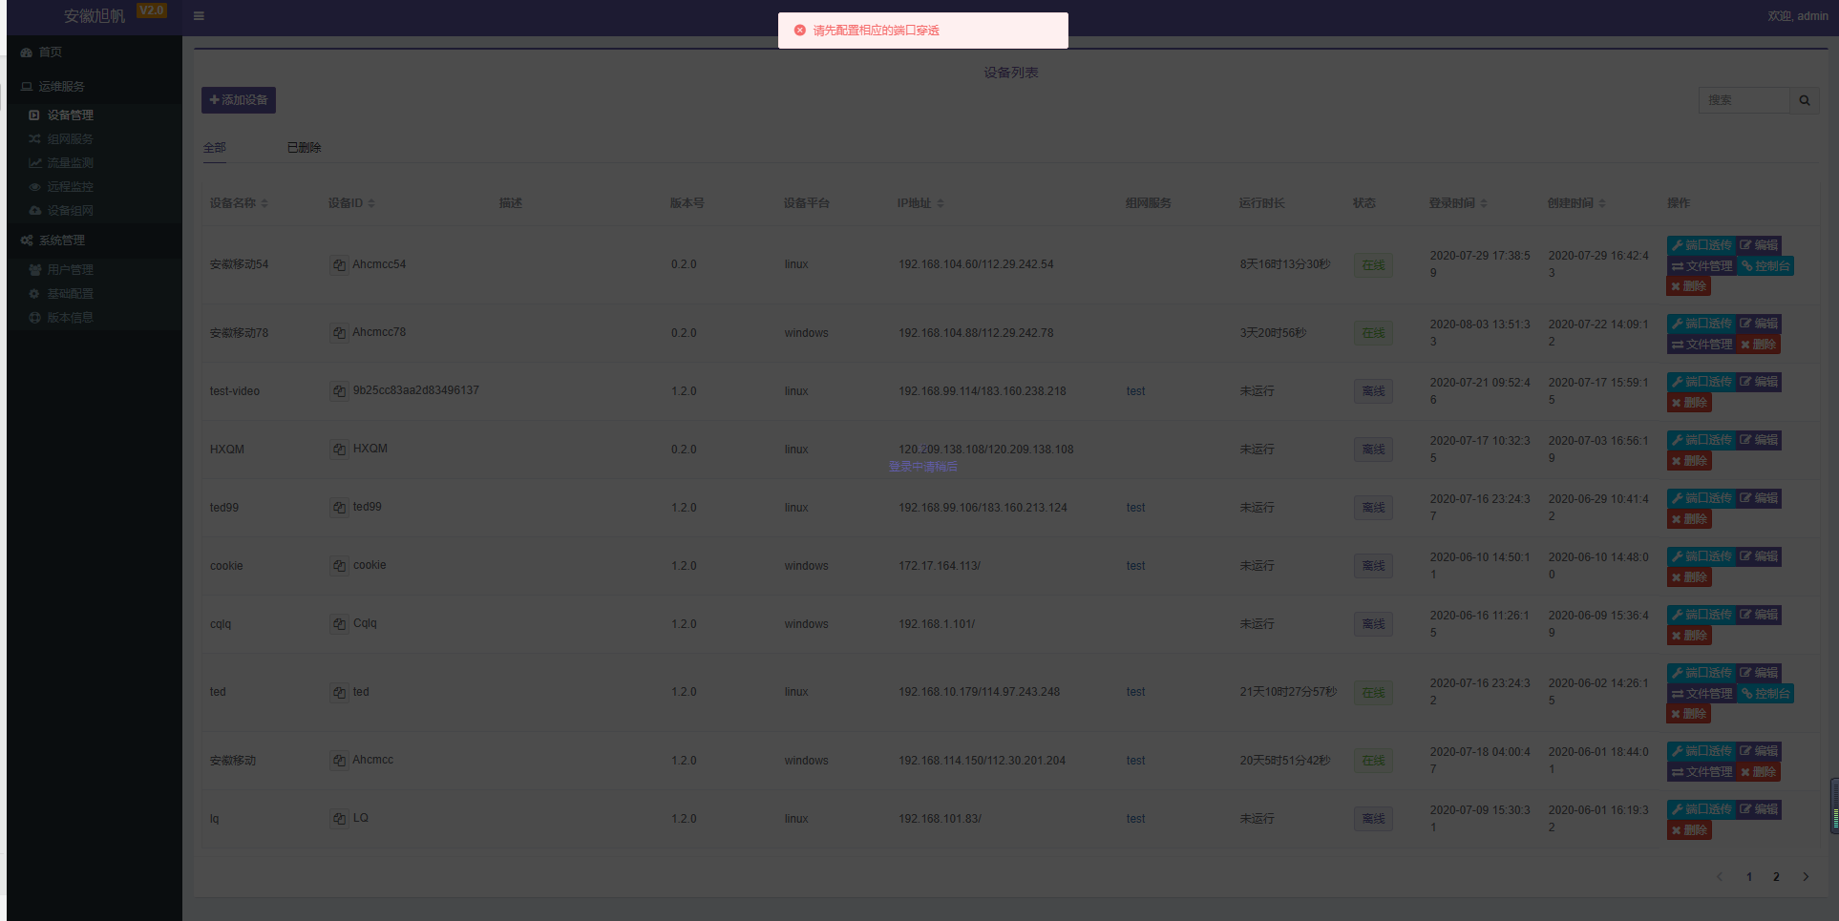Open 首页 in sidebar
The height and width of the screenshot is (921, 1839).
click(94, 52)
